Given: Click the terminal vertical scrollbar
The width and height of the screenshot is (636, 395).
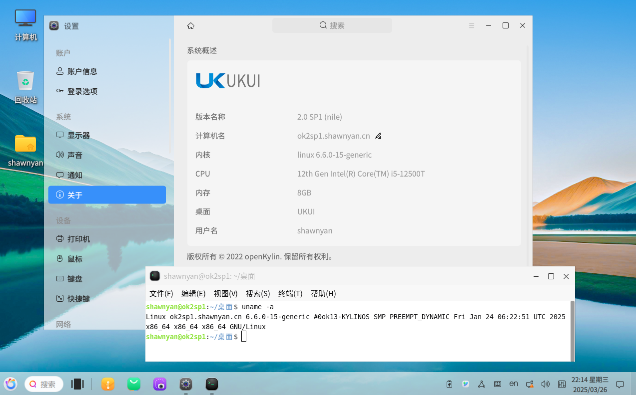Looking at the screenshot, I should tap(572, 329).
